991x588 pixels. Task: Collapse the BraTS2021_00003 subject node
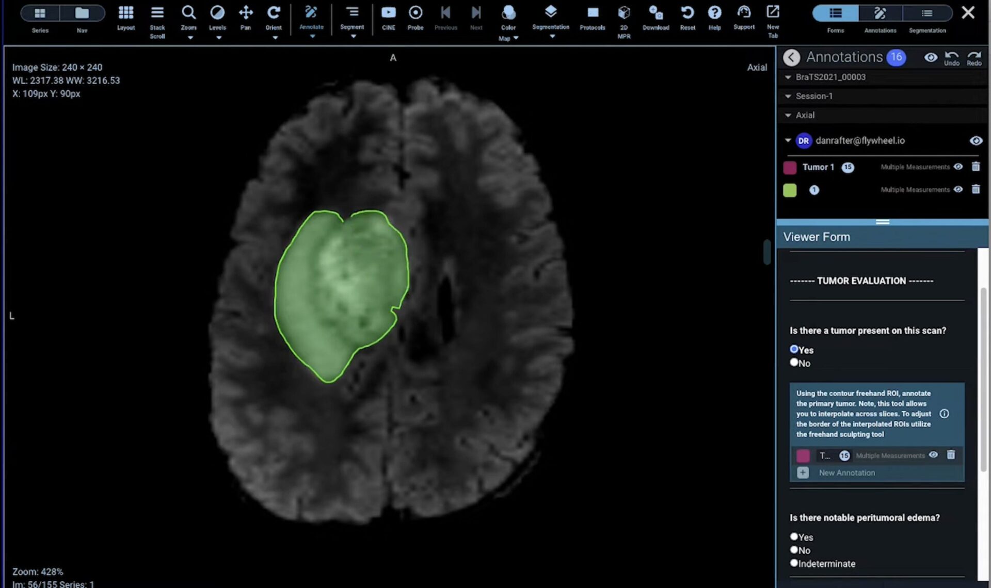[788, 77]
